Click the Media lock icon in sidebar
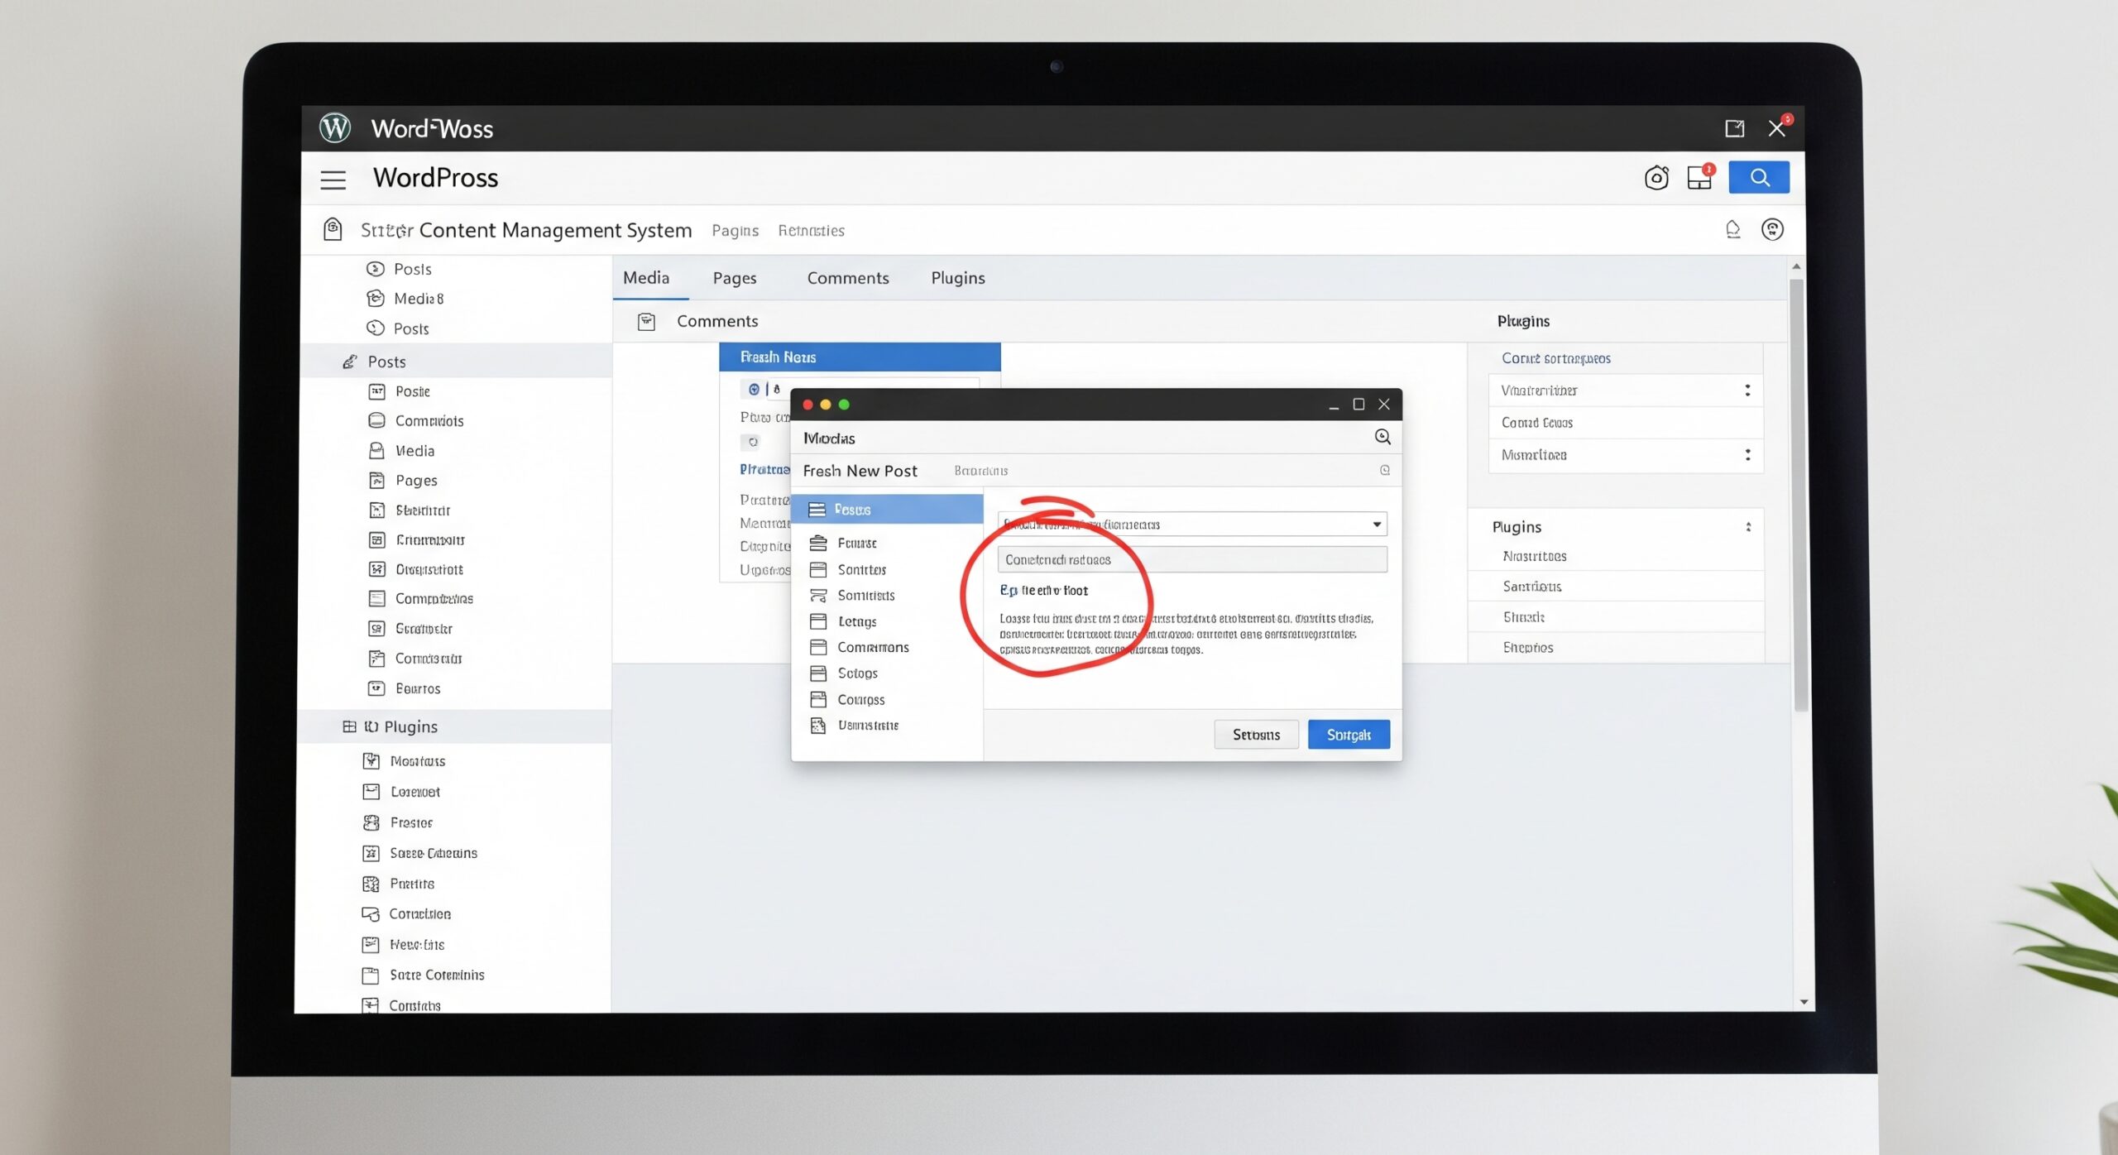The image size is (2118, 1155). (376, 450)
